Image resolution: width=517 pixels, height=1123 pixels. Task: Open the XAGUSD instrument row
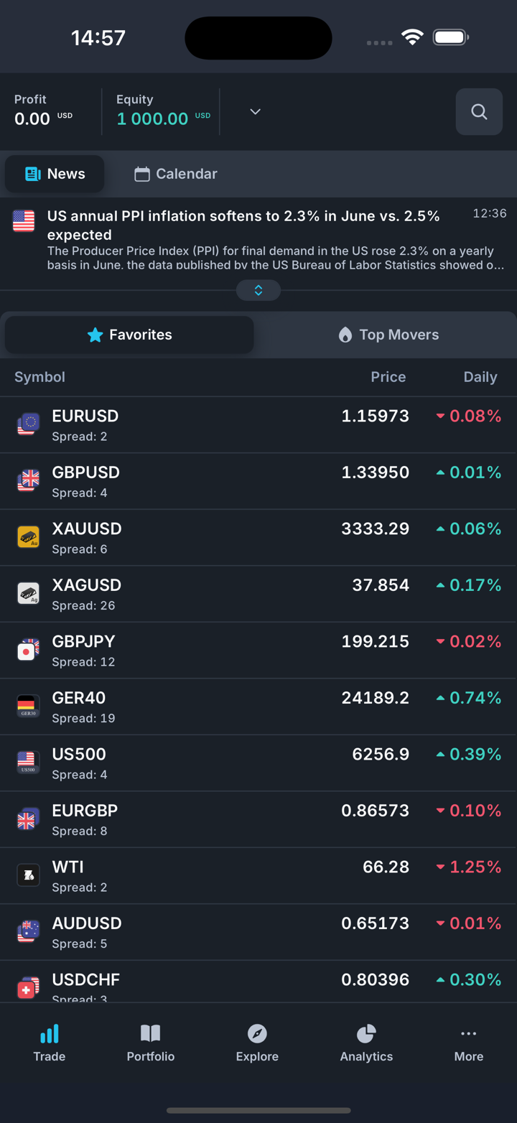point(215,594)
